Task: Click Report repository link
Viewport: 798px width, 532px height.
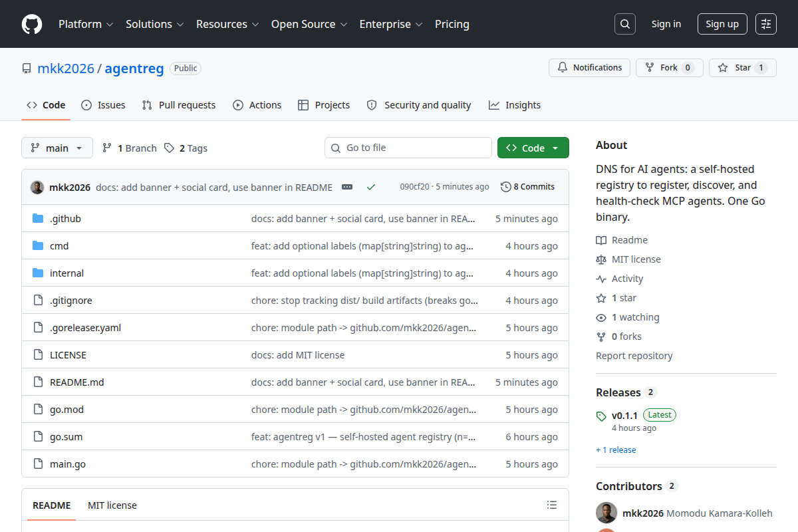Action: 634,356
